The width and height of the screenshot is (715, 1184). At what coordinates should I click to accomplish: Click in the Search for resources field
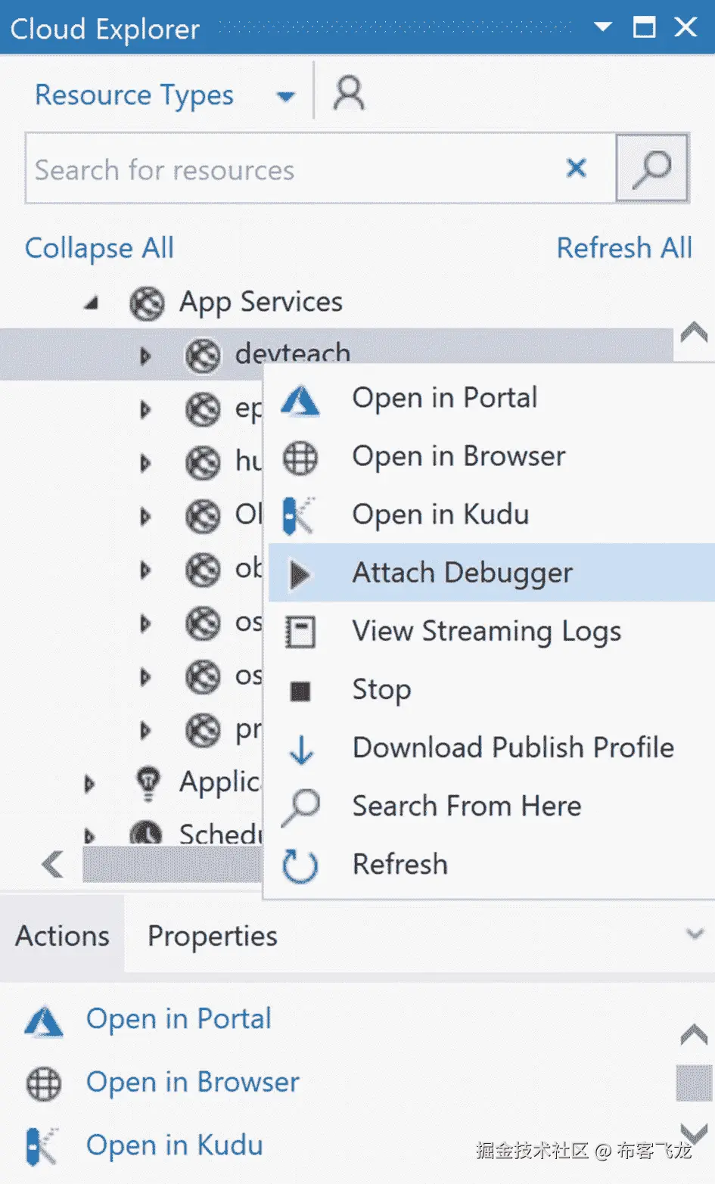click(x=288, y=169)
